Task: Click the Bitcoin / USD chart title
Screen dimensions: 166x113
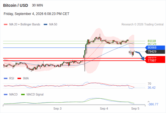Action: click(x=15, y=5)
